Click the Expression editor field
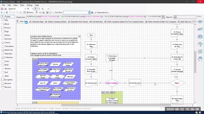The width and height of the screenshot is (204, 114). tap(94, 17)
